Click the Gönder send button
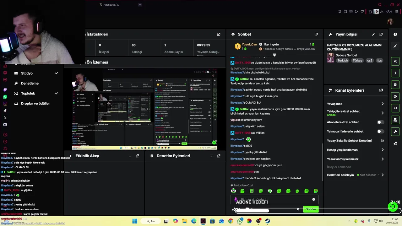The image size is (402, 226). click(311, 209)
